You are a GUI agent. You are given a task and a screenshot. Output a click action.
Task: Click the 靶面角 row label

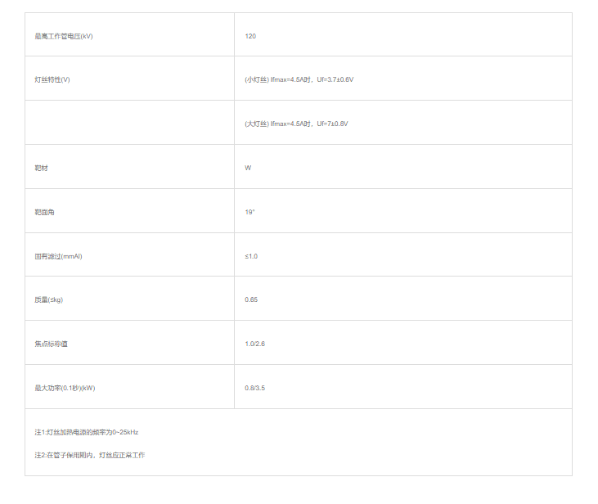(x=45, y=212)
